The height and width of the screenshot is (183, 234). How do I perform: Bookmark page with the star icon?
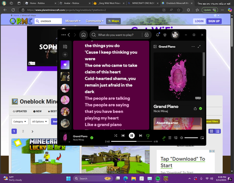tap(179, 10)
